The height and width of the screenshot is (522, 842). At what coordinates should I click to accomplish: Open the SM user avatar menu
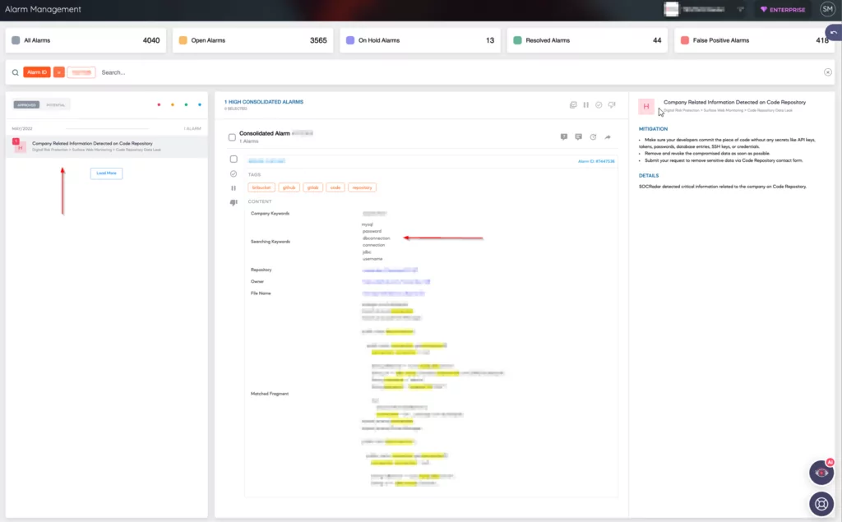(x=827, y=9)
